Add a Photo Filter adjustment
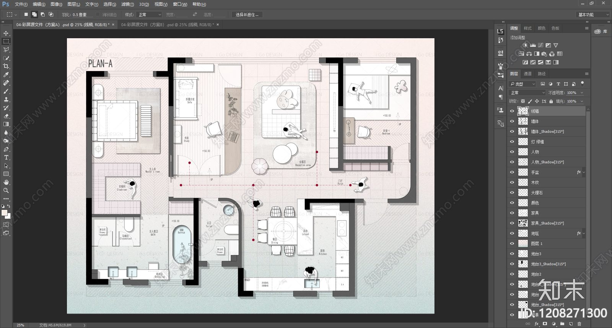This screenshot has height=328, width=612. click(x=544, y=54)
